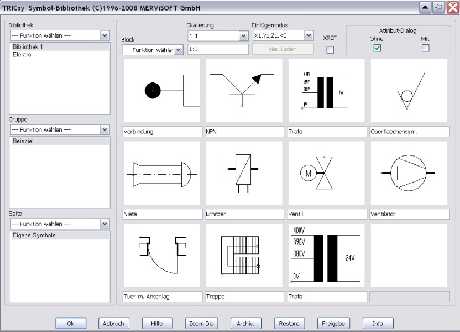Pick the NPN transistor symbol

244,90
